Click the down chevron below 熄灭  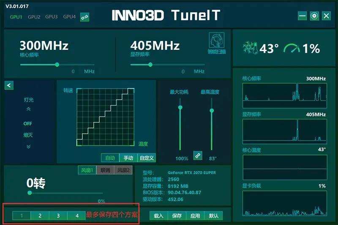point(28,146)
